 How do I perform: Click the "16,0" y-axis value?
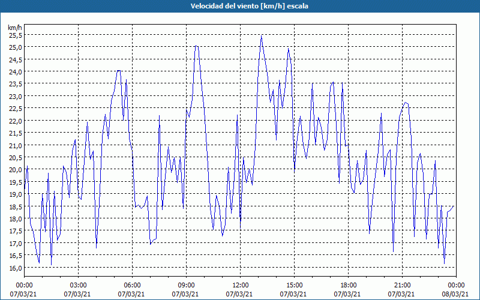click(15, 268)
